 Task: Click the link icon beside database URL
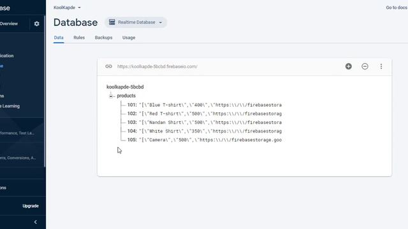(x=108, y=66)
